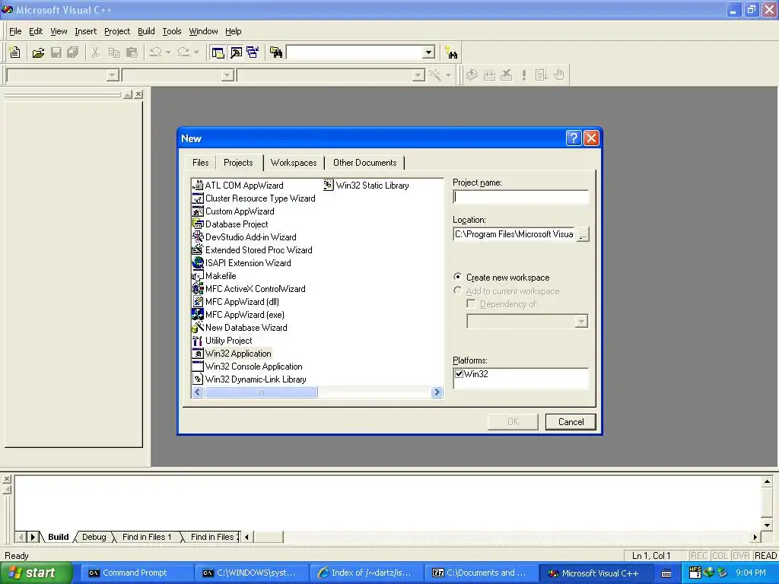Click the Save All toolbar icon
Image resolution: width=779 pixels, height=584 pixels.
pos(73,52)
